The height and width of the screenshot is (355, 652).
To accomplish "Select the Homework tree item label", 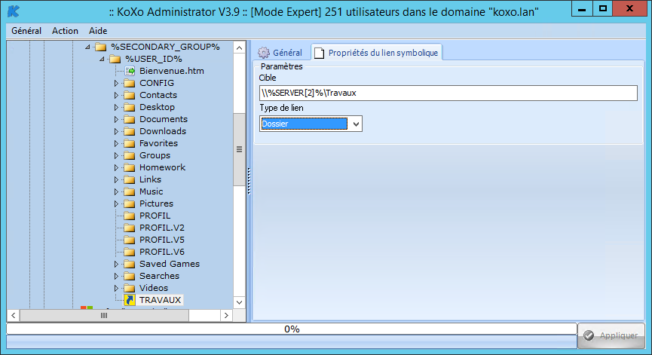I will click(x=162, y=167).
